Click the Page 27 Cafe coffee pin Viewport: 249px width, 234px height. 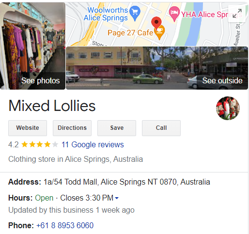click(x=160, y=33)
